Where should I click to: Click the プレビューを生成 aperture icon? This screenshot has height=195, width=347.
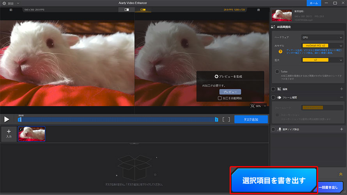[x=216, y=76]
